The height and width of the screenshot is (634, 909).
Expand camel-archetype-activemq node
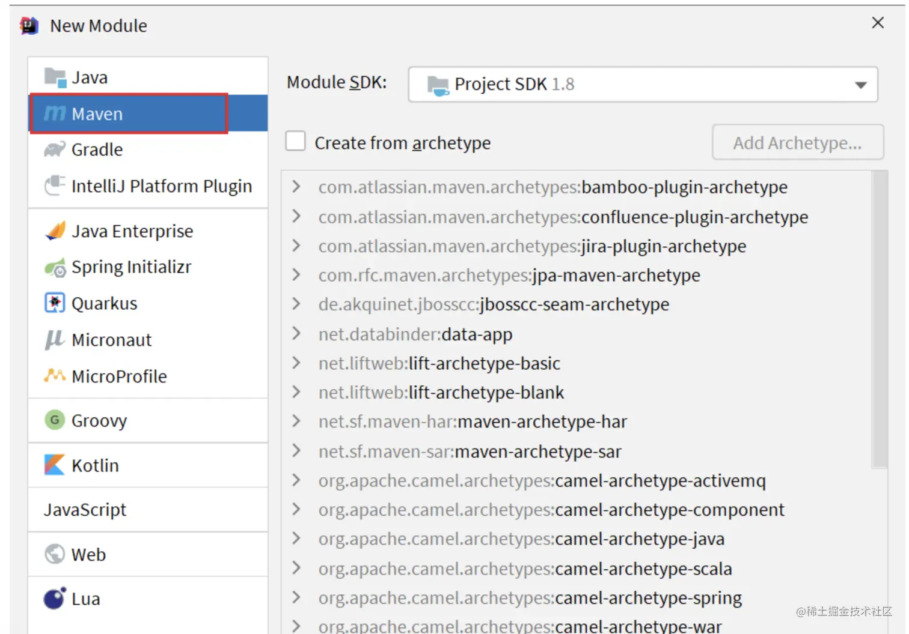296,480
